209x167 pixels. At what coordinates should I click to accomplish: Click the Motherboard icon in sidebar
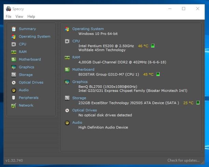point(14,59)
